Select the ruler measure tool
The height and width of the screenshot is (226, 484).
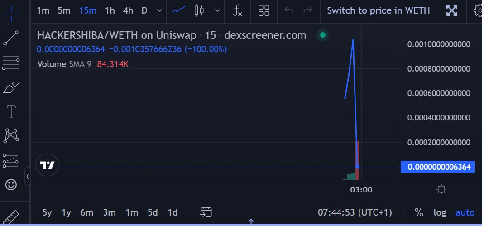click(x=11, y=217)
